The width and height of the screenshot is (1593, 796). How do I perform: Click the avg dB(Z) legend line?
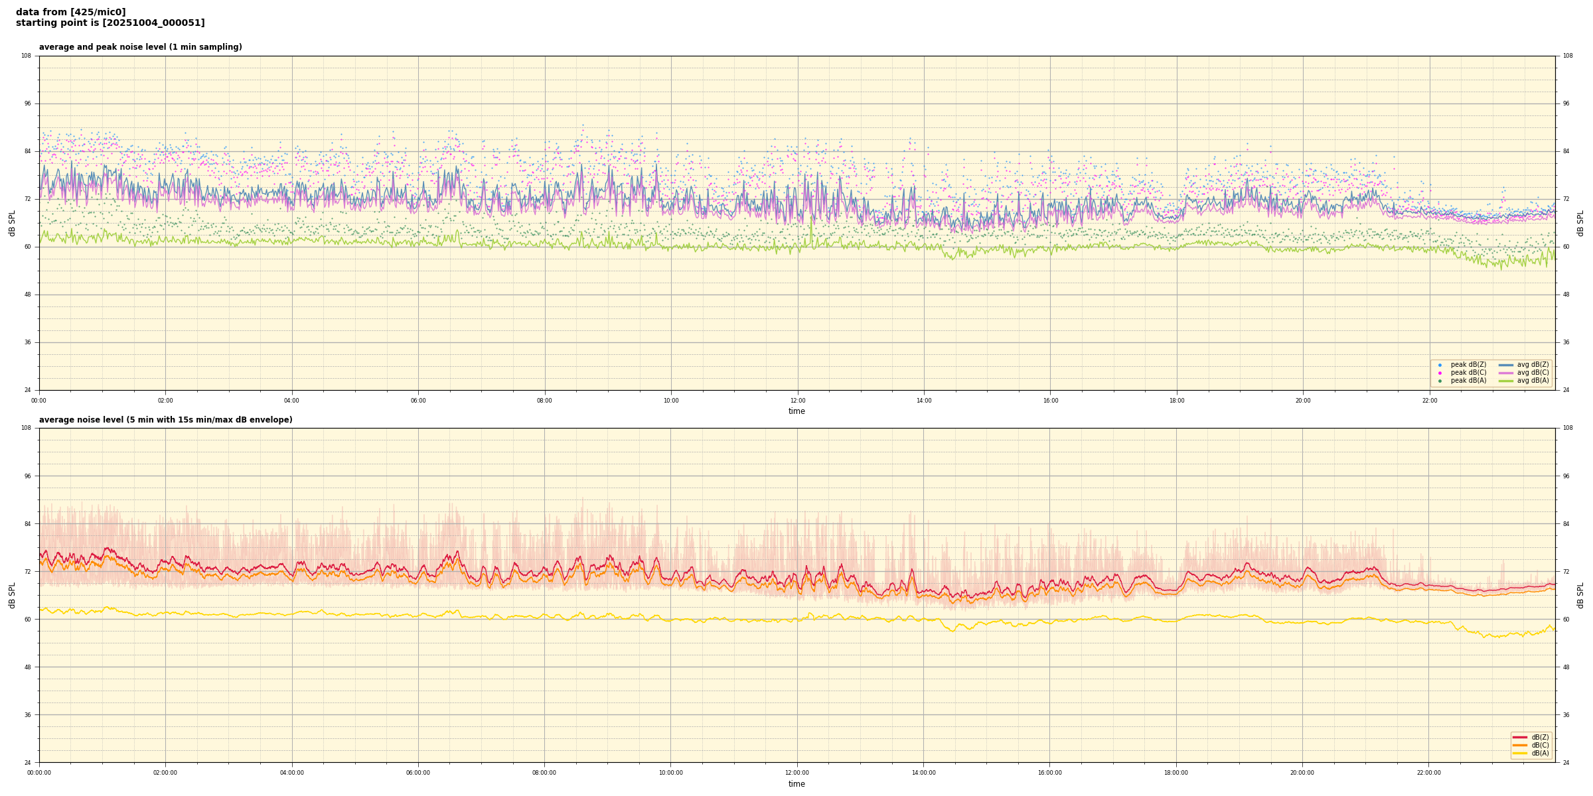[x=1506, y=365]
